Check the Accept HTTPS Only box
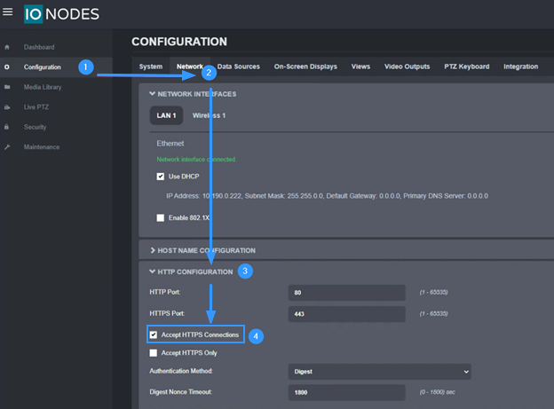Viewport: 554px width, 409px height. click(x=154, y=353)
